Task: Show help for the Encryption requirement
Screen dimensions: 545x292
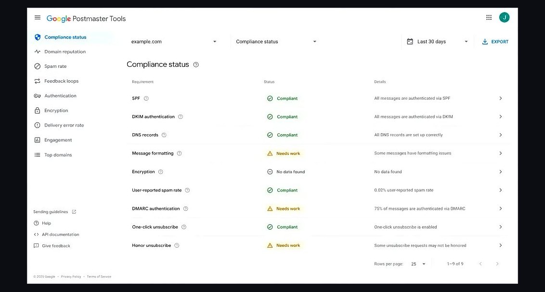Action: coord(161,172)
